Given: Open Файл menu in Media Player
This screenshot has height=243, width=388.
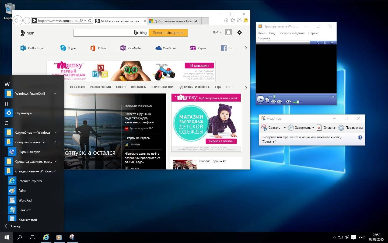Looking at the screenshot, I should pos(261,33).
